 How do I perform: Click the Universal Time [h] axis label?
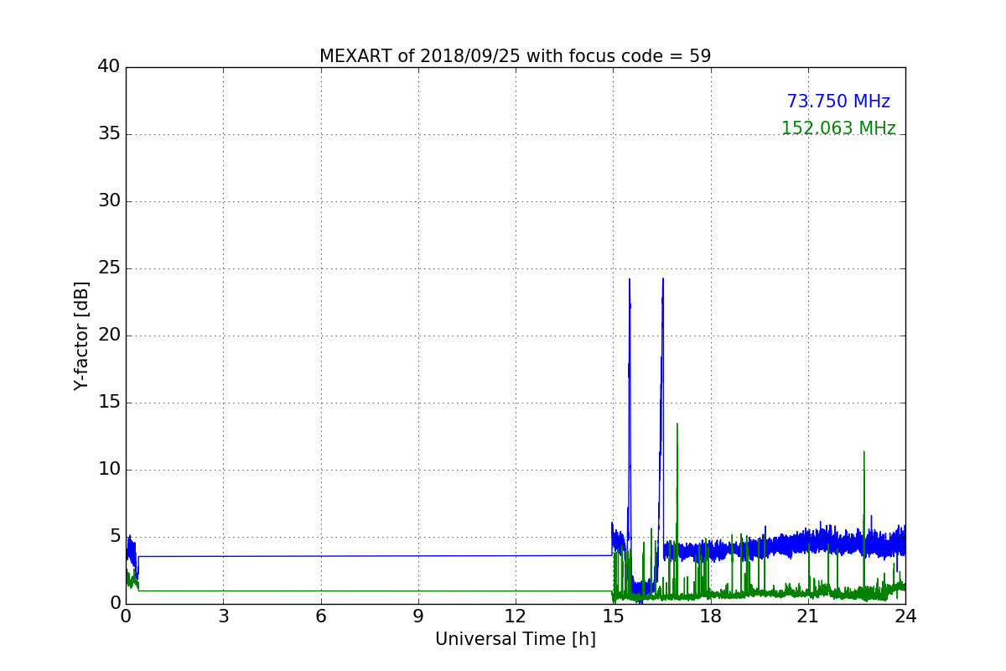(515, 639)
